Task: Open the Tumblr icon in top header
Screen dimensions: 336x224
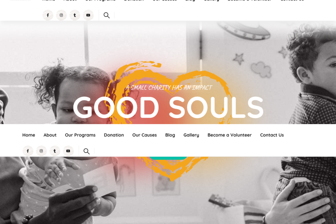Action: click(x=75, y=15)
